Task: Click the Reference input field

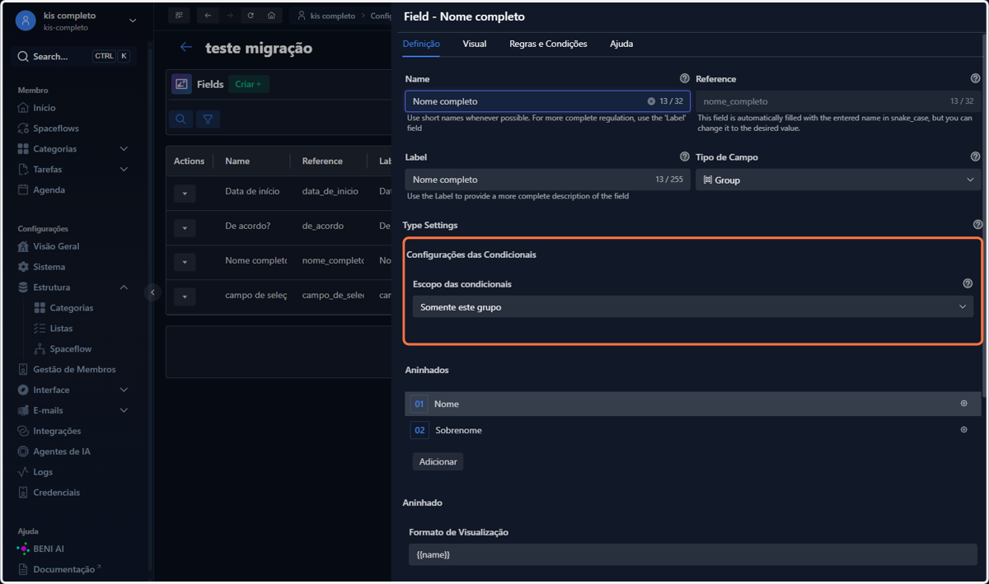Action: click(x=839, y=101)
